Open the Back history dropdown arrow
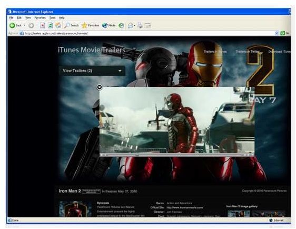 click(x=24, y=25)
